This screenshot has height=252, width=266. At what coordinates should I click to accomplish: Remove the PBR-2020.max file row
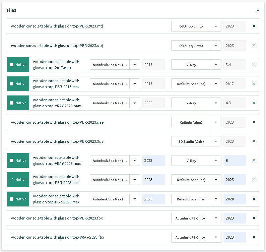point(254,199)
